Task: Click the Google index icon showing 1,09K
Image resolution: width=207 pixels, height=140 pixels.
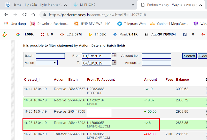Action: [x=18, y=35]
